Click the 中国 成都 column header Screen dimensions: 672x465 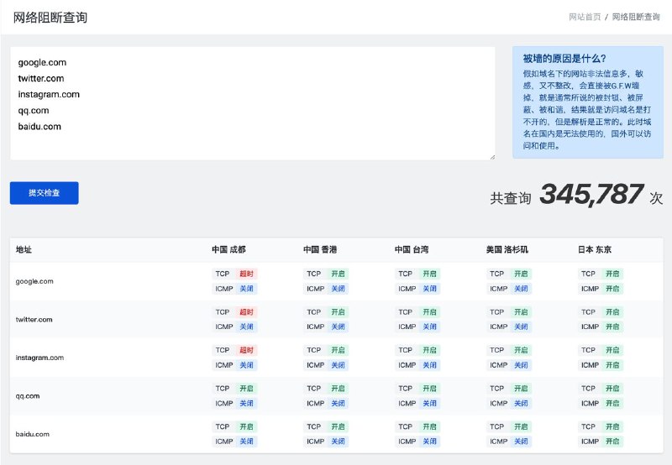tap(228, 249)
